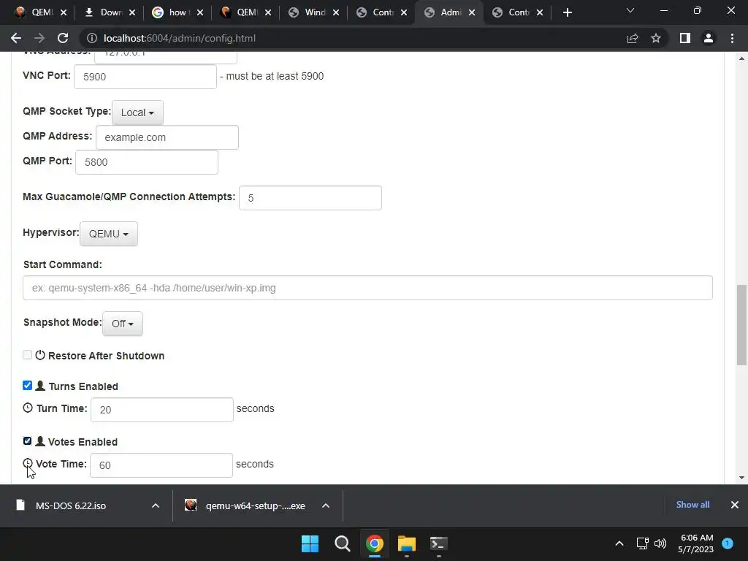Open the QMP Socket Type dropdown

pyautogui.click(x=137, y=112)
